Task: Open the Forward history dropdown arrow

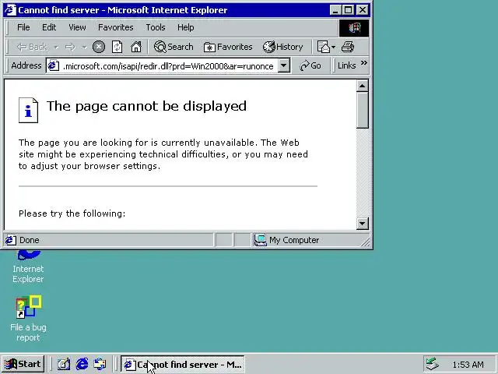Action: coord(84,48)
